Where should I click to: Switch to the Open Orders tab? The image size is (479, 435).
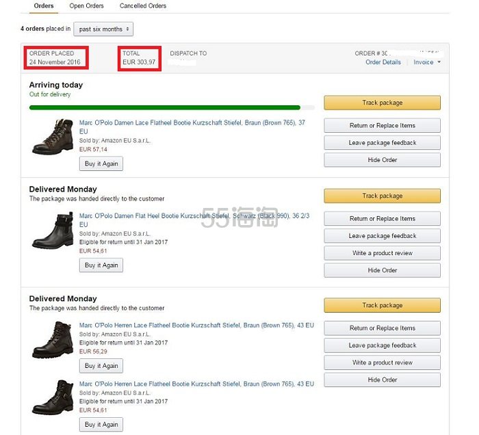pos(86,6)
